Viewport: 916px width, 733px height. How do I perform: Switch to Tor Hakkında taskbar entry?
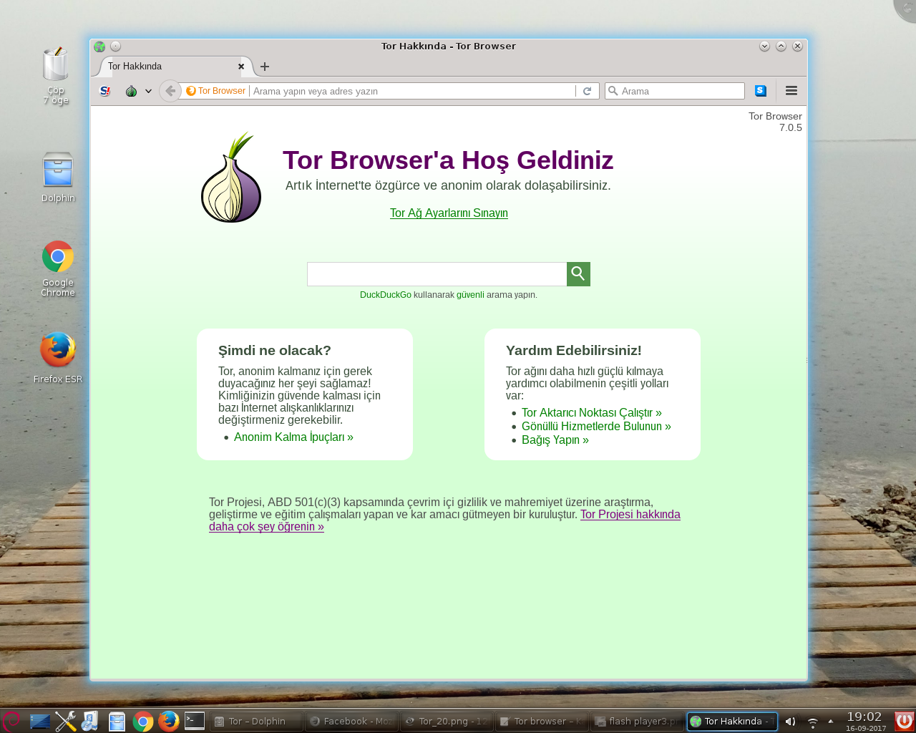[732, 722]
